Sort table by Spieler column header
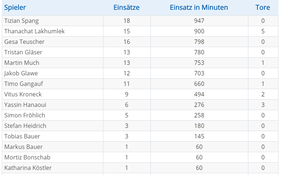This screenshot has width=281, height=175. click(x=15, y=8)
